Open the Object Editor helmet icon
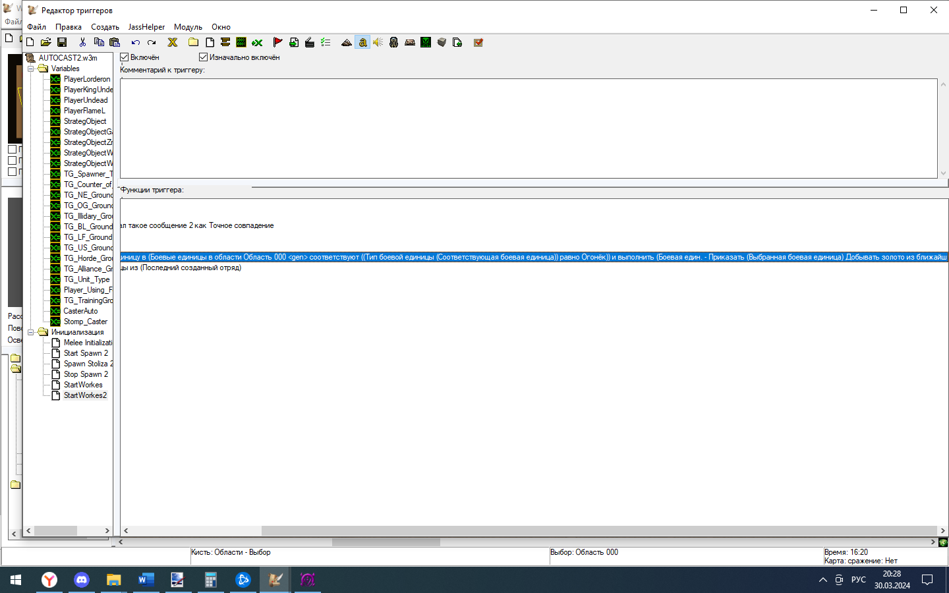Image resolution: width=949 pixels, height=593 pixels. pyautogui.click(x=394, y=42)
